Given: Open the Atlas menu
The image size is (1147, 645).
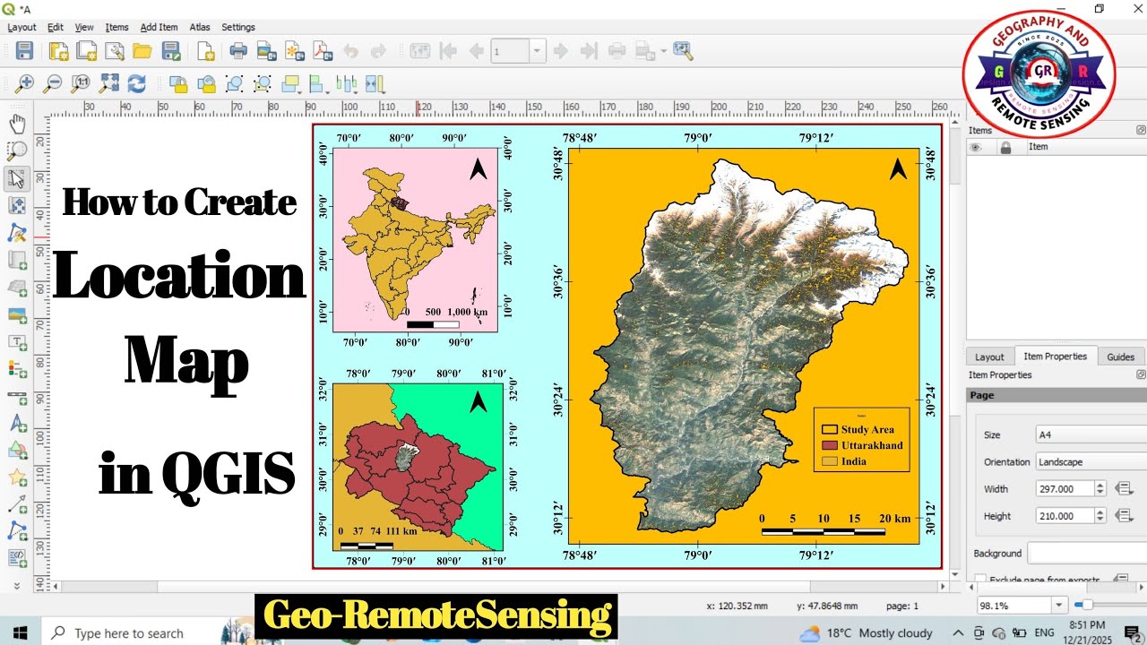Looking at the screenshot, I should 200,27.
